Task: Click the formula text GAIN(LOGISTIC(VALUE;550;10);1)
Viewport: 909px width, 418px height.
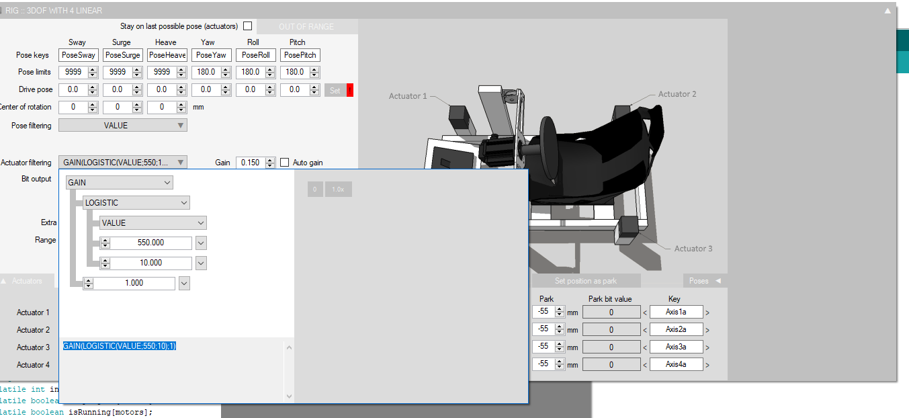Action: (120, 345)
